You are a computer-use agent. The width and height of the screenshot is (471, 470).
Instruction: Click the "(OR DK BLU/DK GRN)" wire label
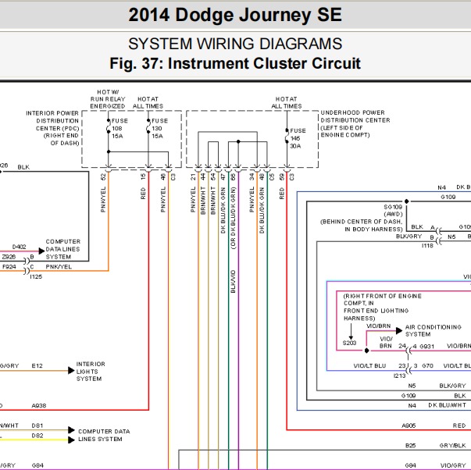point(233,218)
